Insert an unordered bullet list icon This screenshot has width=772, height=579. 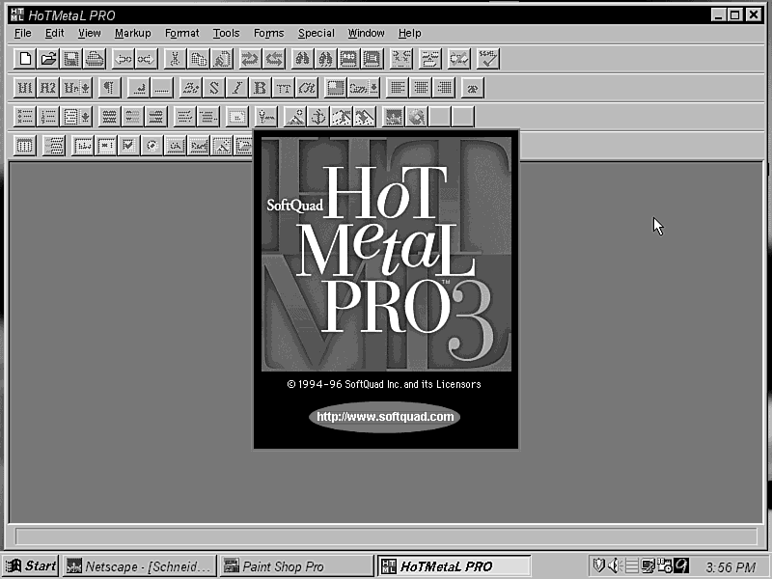point(25,117)
